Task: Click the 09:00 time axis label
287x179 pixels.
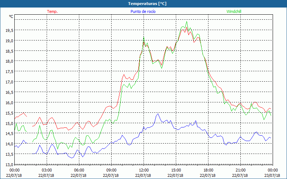Action: click(x=111, y=170)
